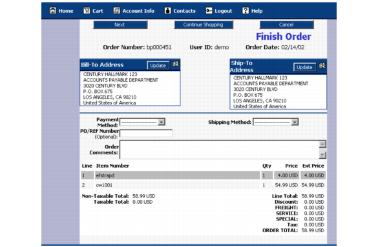Focus the PO/REF Number field
The image size is (378, 247).
coord(146,133)
